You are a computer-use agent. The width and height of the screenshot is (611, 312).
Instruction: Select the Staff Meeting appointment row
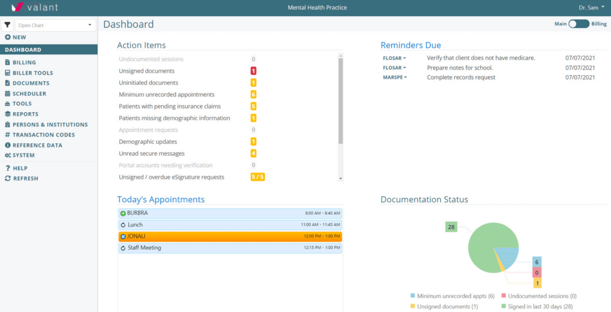click(x=230, y=248)
